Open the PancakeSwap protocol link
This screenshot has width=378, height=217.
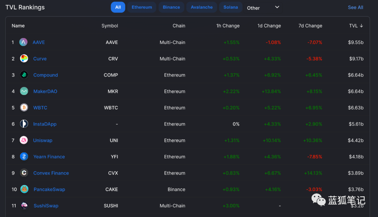(x=49, y=190)
